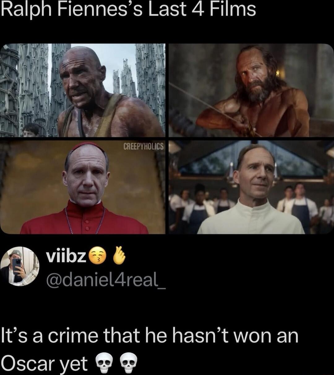Click the second skull emoji

point(128,363)
